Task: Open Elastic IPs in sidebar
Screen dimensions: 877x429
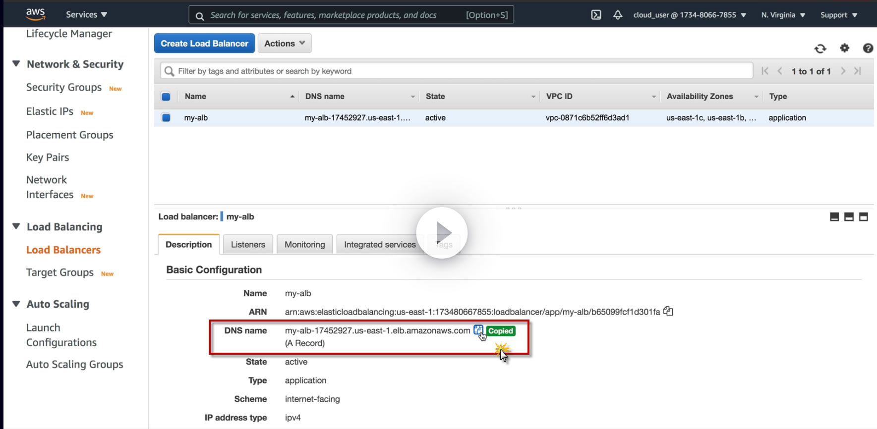Action: click(50, 111)
